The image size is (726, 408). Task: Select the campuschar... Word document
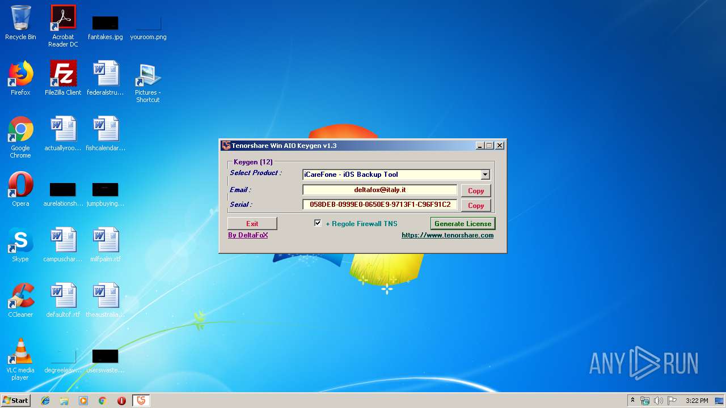[63, 245]
